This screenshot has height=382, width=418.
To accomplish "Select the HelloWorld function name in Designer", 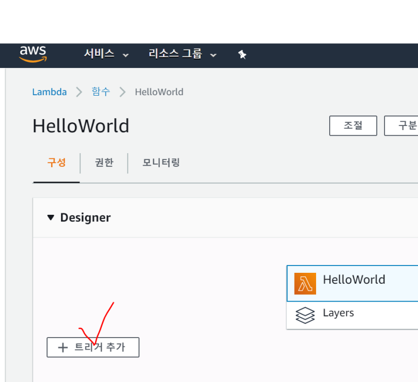I will pos(354,280).
